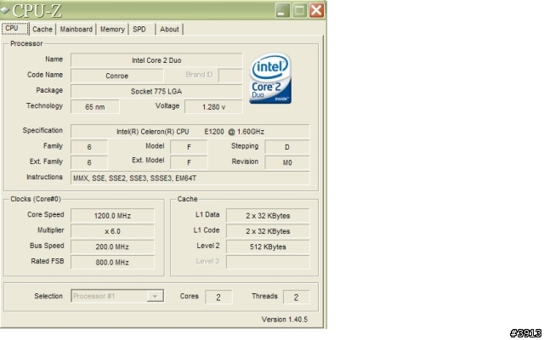Minimize the CPU-Z window
The image size is (544, 340).
(x=282, y=10)
